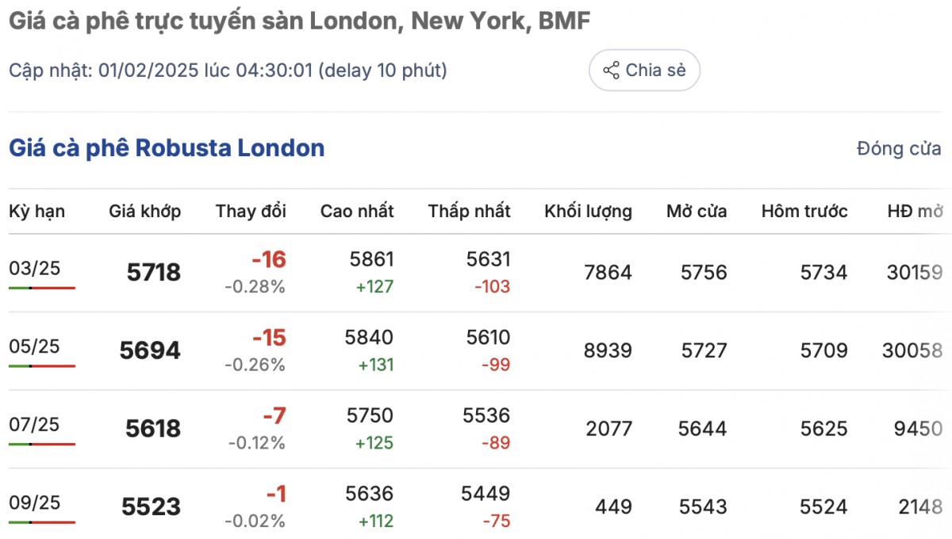Click the Cao nhất column header
Image resolution: width=952 pixels, height=539 pixels.
(x=357, y=212)
